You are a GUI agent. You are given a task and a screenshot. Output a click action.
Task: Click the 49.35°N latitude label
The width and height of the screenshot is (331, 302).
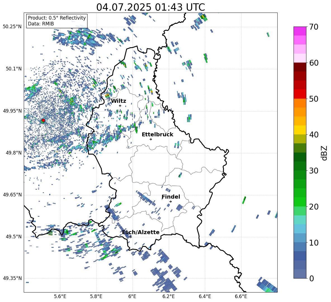point(12,278)
